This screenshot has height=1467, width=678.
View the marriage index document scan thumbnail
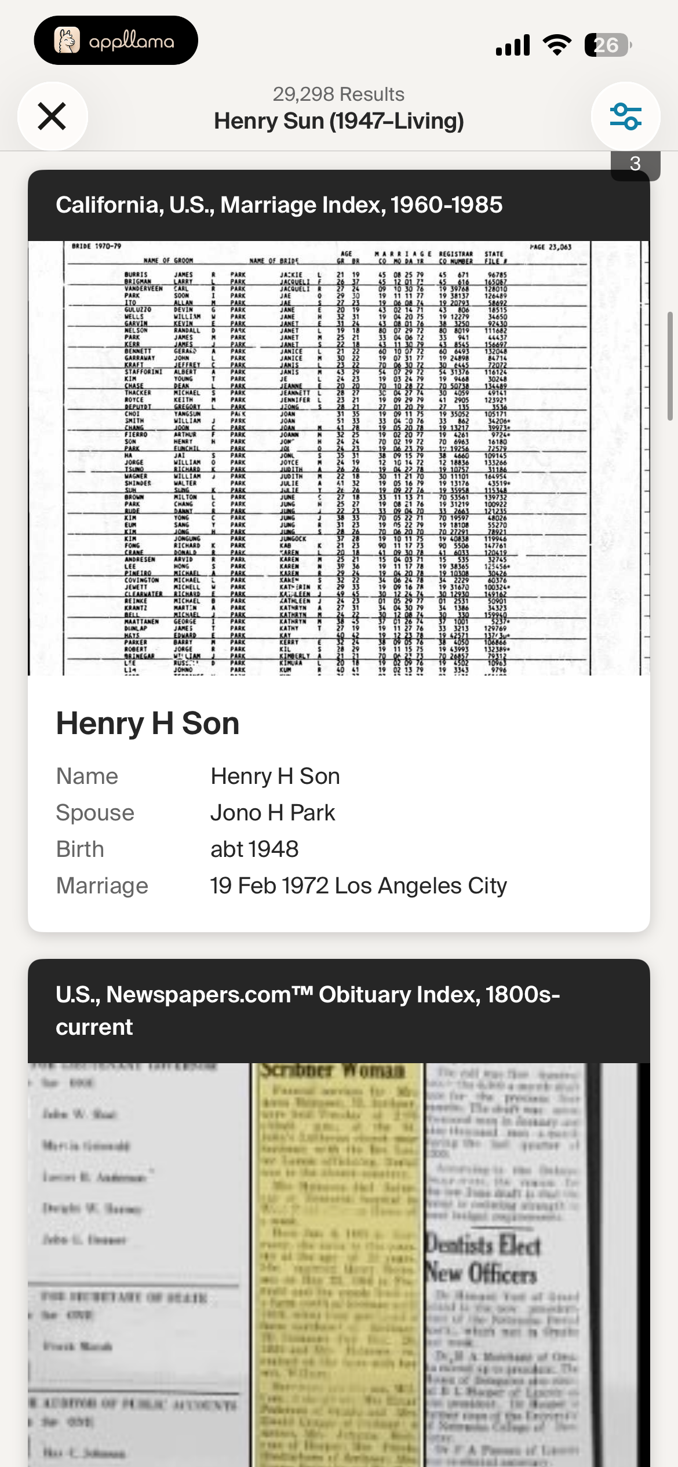339,458
